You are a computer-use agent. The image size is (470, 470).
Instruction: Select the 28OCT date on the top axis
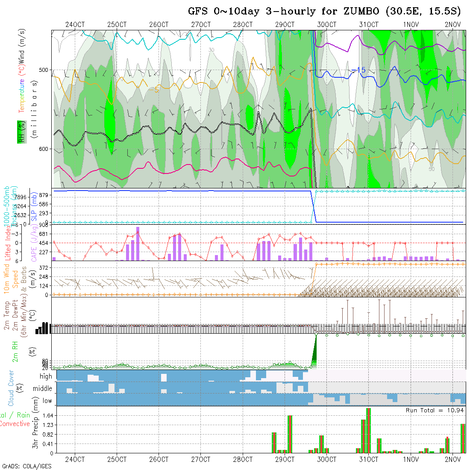(x=243, y=25)
